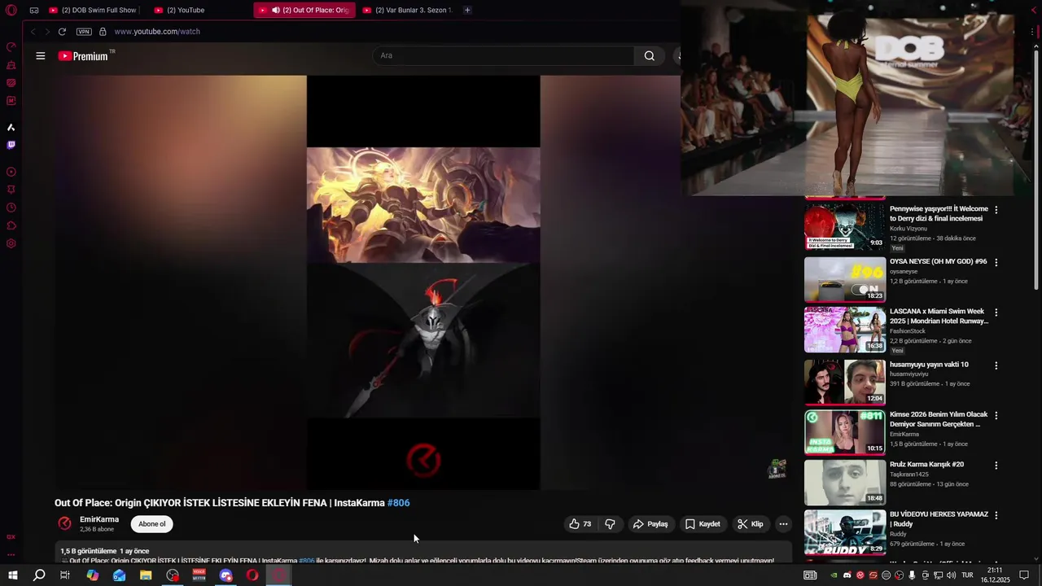Toggle the VPN badge in address bar

[84, 32]
